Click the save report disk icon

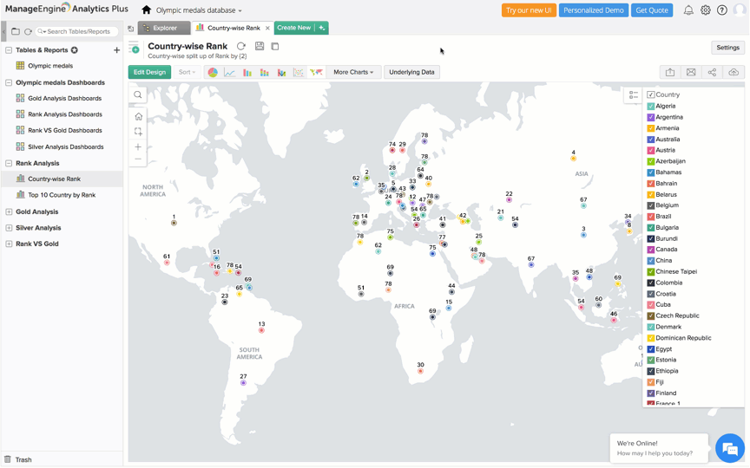260,46
